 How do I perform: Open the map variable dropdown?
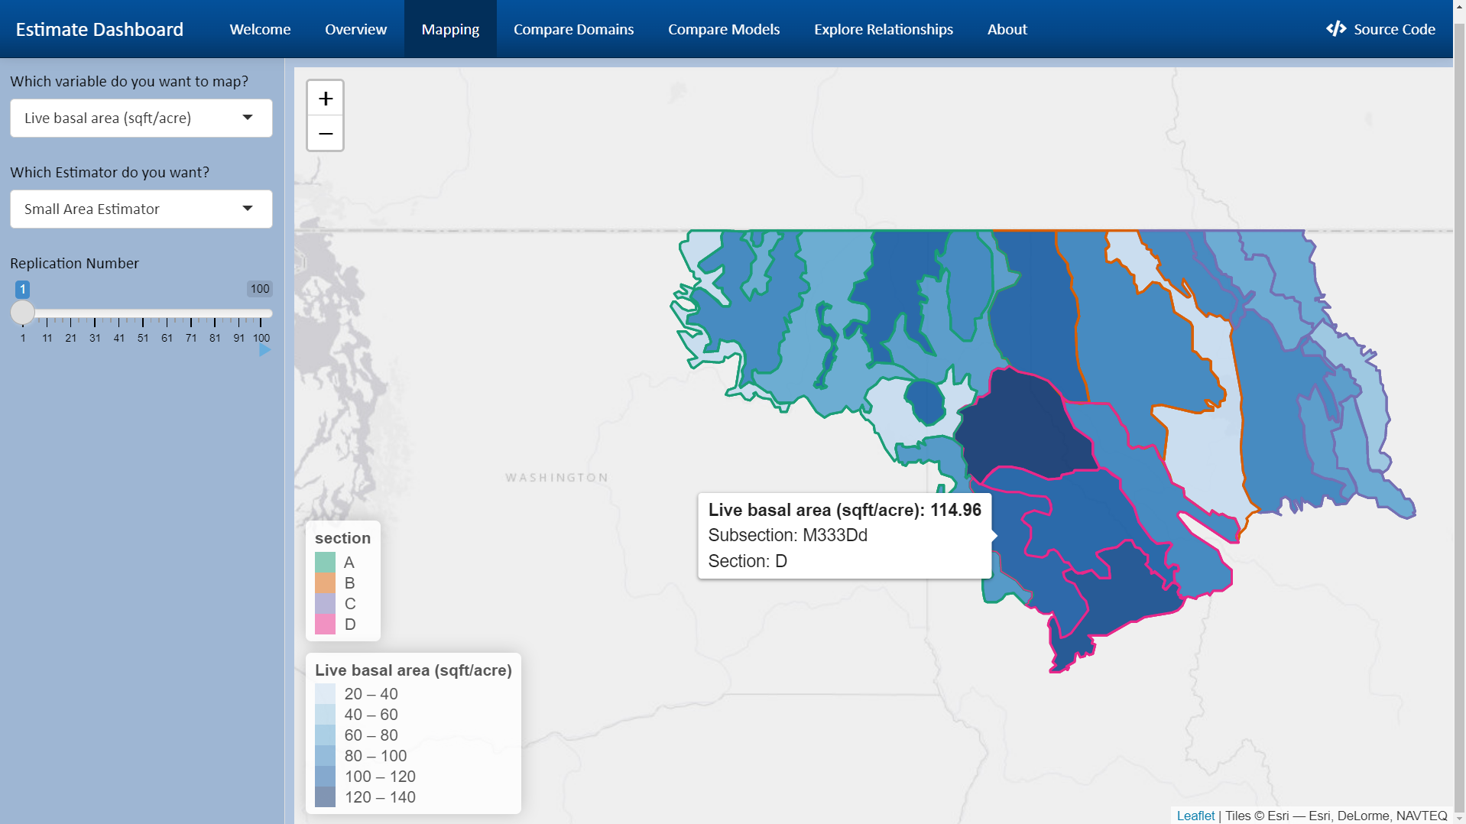point(141,118)
